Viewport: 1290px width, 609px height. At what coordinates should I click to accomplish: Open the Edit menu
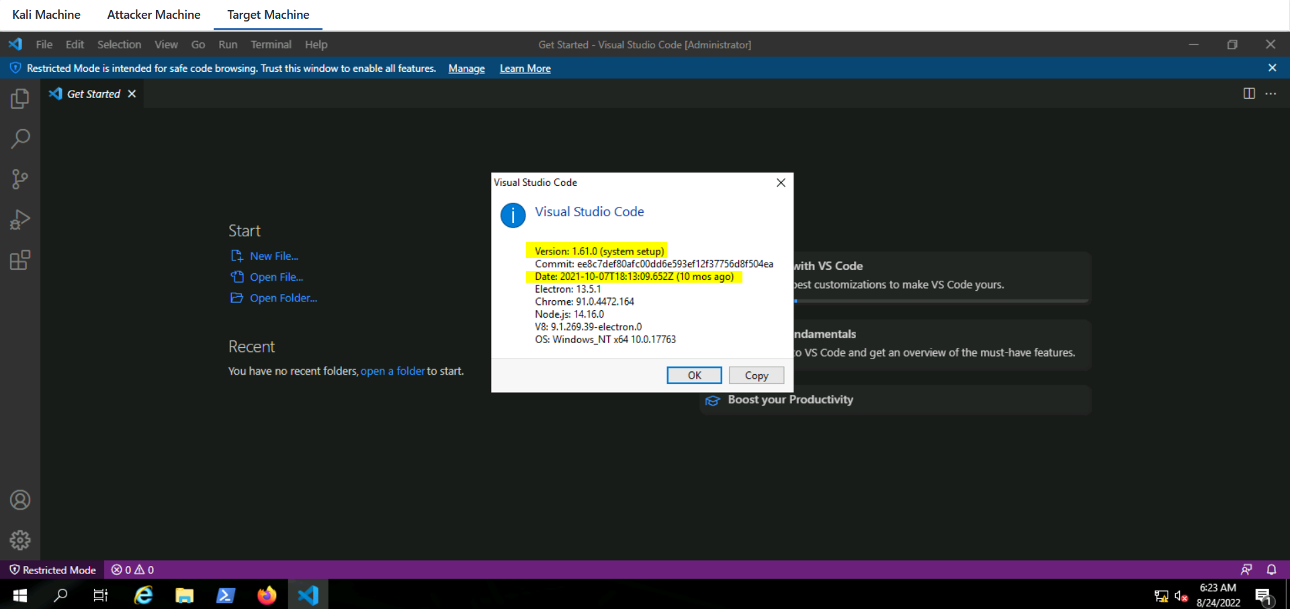point(75,44)
